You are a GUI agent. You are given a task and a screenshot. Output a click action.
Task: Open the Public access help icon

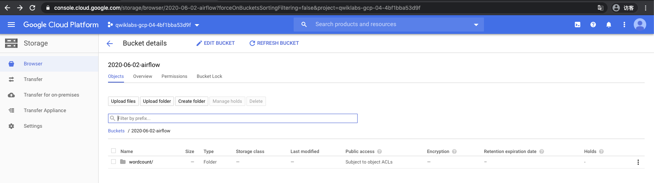tap(379, 151)
